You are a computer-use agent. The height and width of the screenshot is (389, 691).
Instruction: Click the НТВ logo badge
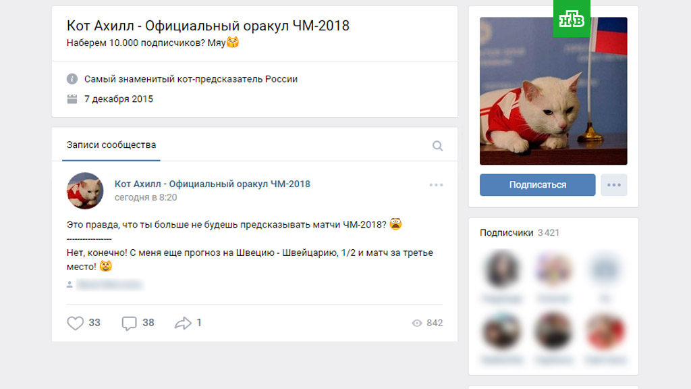(x=572, y=18)
